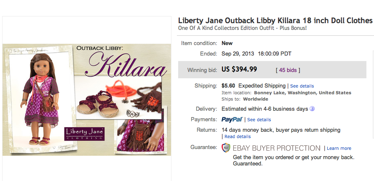Viewport: 374px width, 181px height.
Task: Click the One Of A Kind subtitle
Action: pyautogui.click(x=242, y=28)
